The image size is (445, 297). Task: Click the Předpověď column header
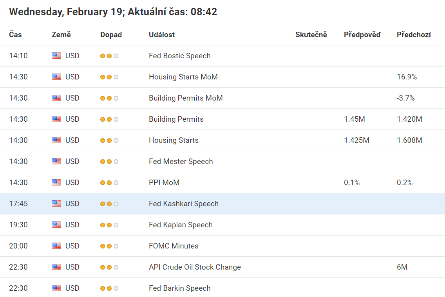[x=362, y=34]
